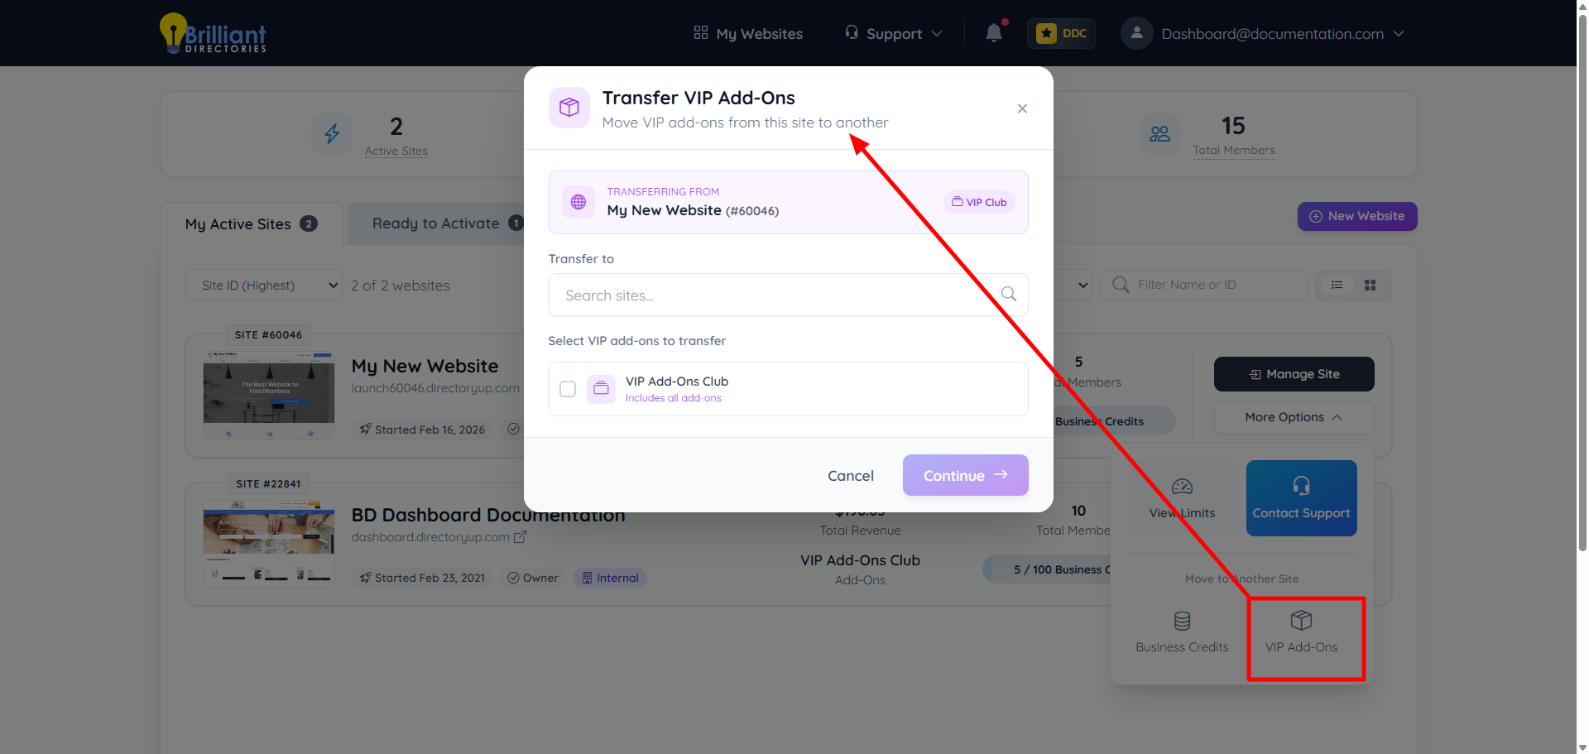Click the Filter Name or ID search icon
This screenshot has width=1589, height=754.
coord(1121,285)
